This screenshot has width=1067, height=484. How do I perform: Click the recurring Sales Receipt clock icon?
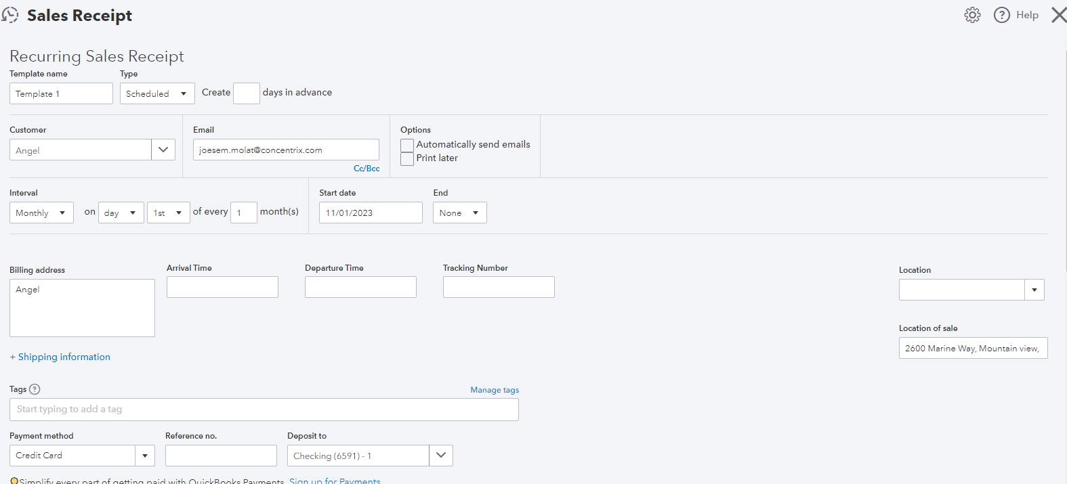(x=10, y=15)
